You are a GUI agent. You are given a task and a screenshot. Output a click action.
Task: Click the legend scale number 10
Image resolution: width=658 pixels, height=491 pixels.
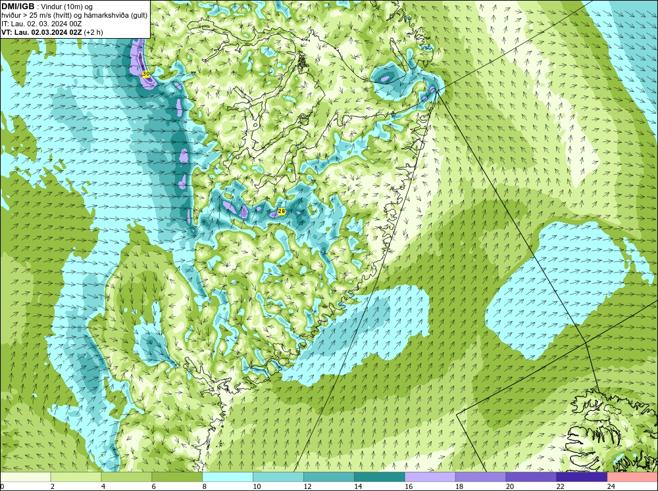tap(257, 486)
